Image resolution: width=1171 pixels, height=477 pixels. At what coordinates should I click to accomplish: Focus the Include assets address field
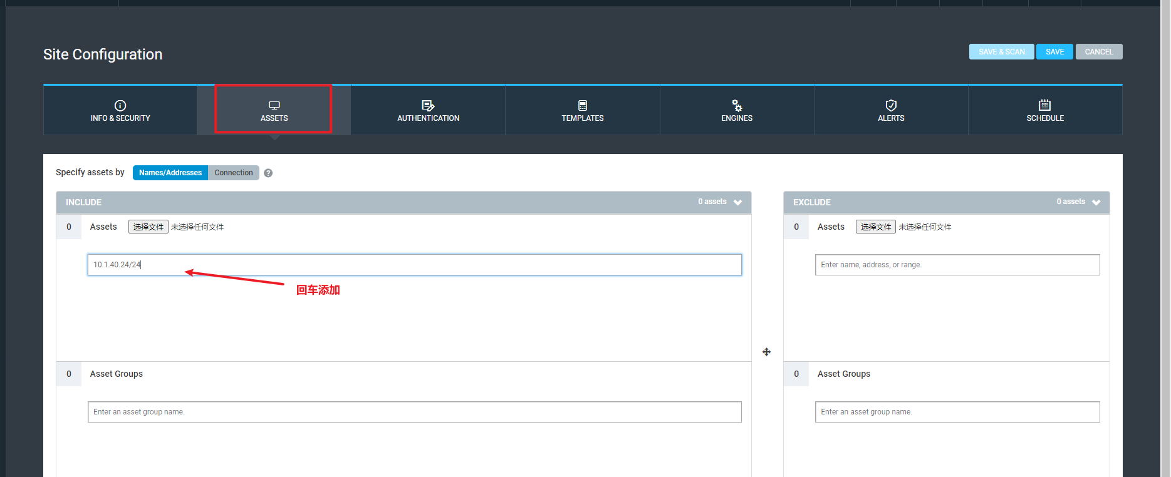[x=415, y=265]
